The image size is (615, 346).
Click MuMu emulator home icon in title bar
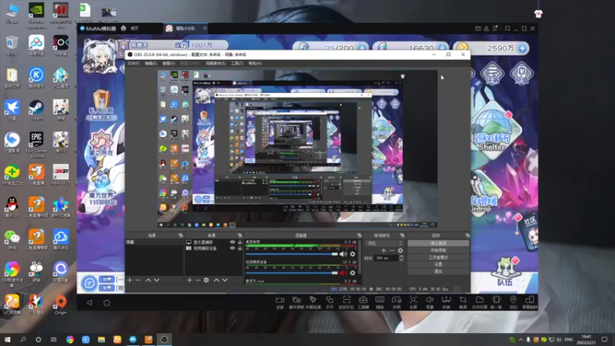(x=124, y=28)
